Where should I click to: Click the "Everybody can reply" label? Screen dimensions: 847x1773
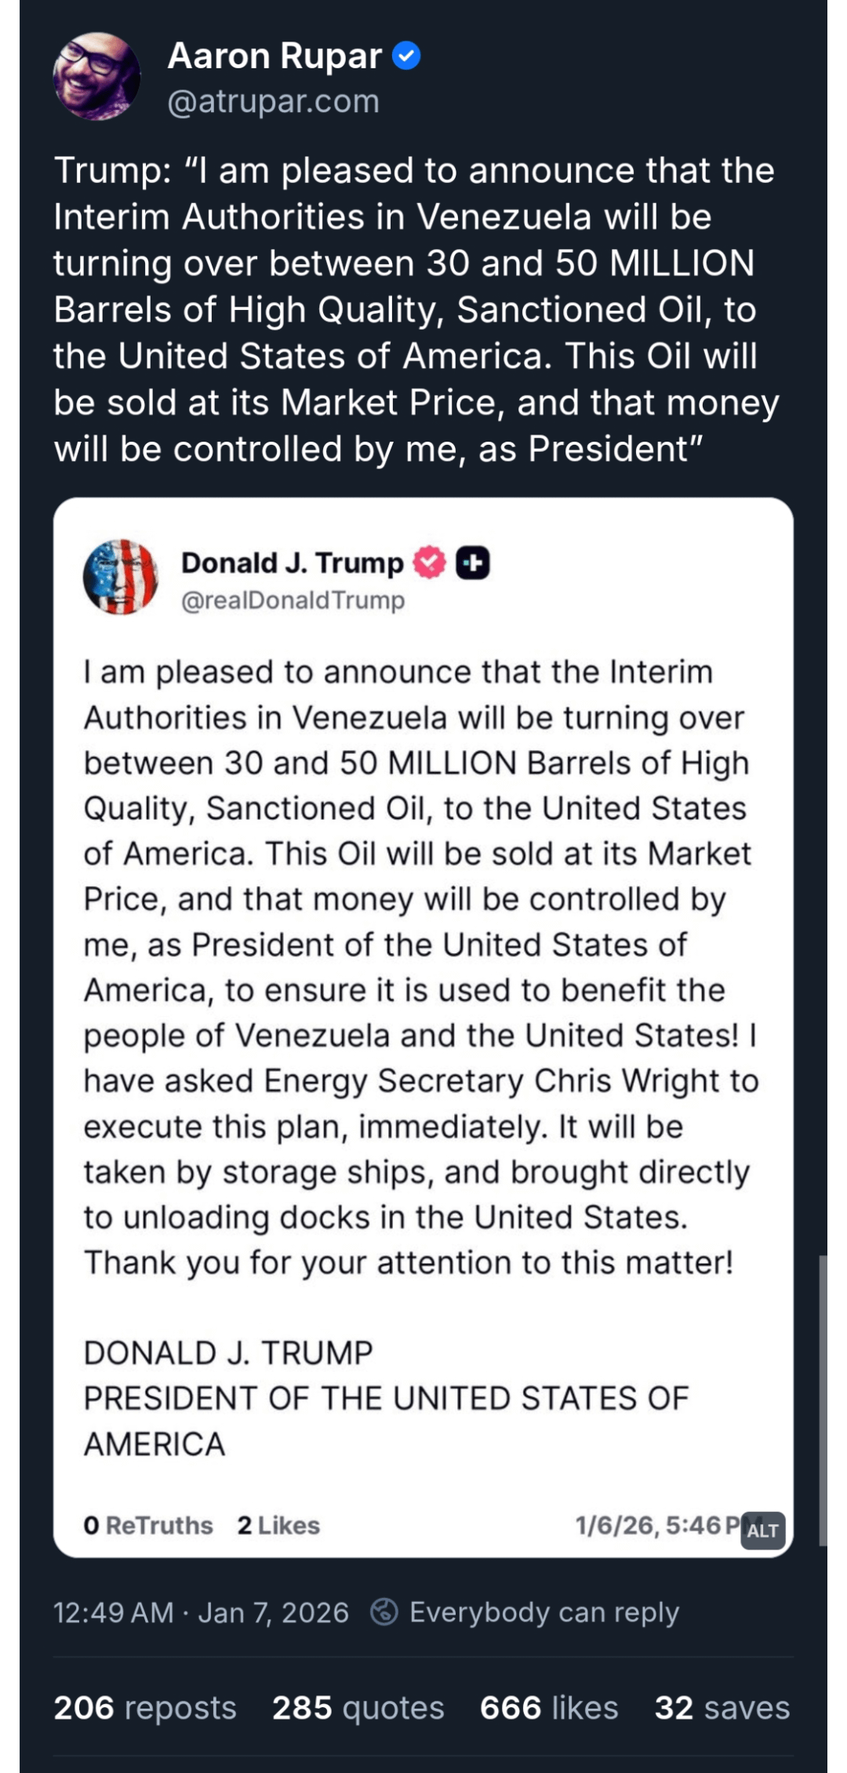click(x=543, y=1612)
